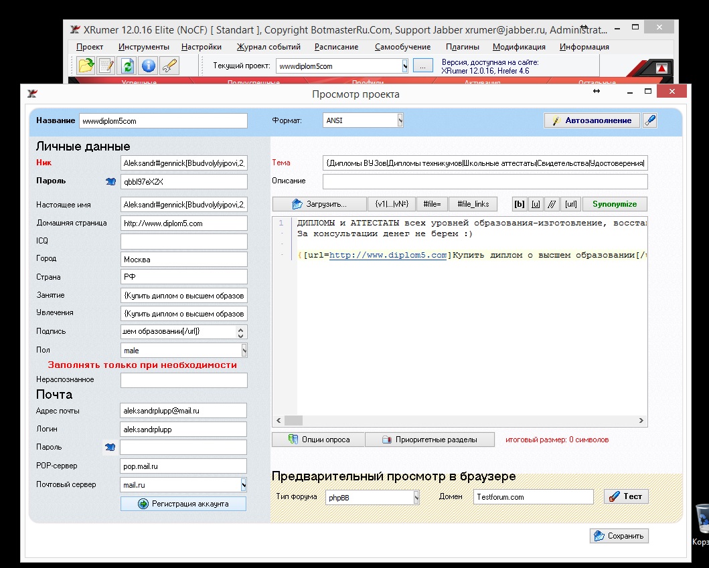Viewport: 709px width, 568px height.
Task: Click the Сохранить button
Action: tap(619, 536)
